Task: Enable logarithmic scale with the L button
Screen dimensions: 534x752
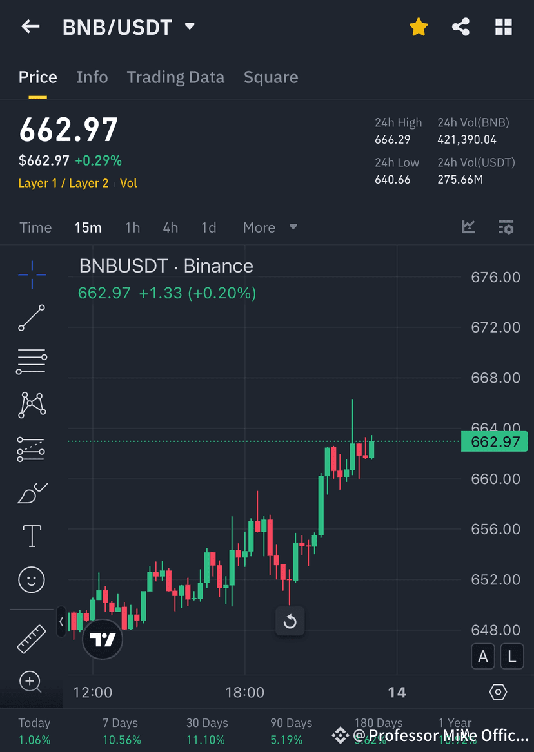Action: click(511, 656)
